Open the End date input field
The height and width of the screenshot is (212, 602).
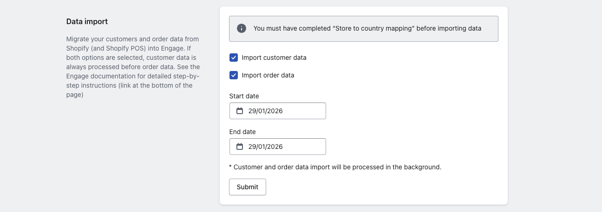(x=278, y=147)
